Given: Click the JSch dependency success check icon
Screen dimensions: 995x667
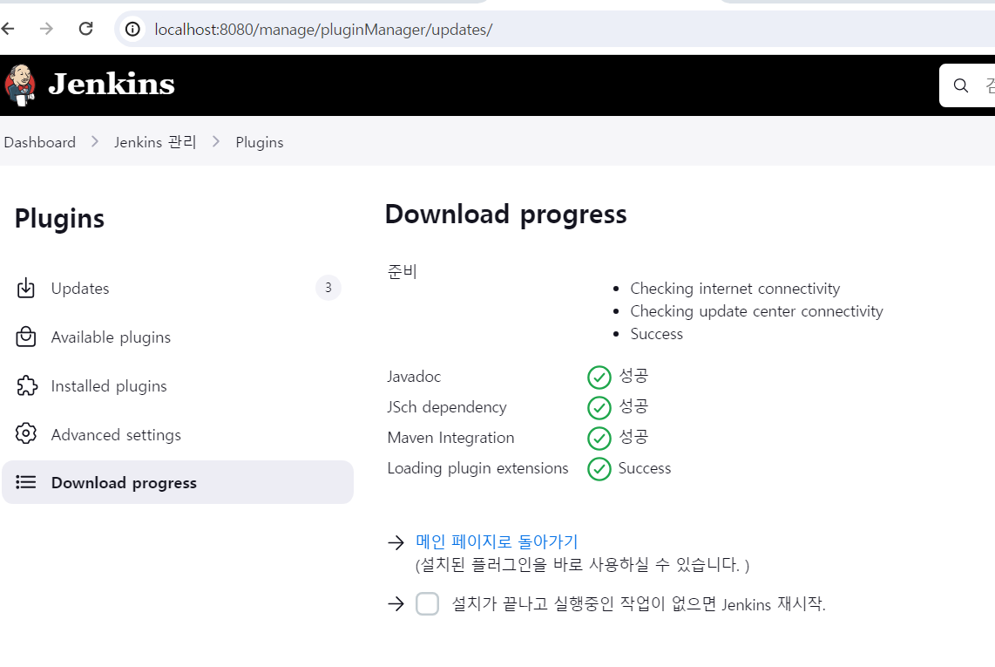Looking at the screenshot, I should 599,408.
